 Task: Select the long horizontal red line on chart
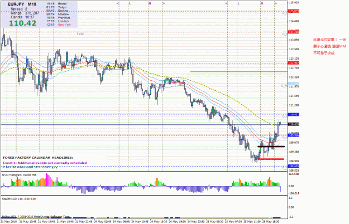click(238, 72)
